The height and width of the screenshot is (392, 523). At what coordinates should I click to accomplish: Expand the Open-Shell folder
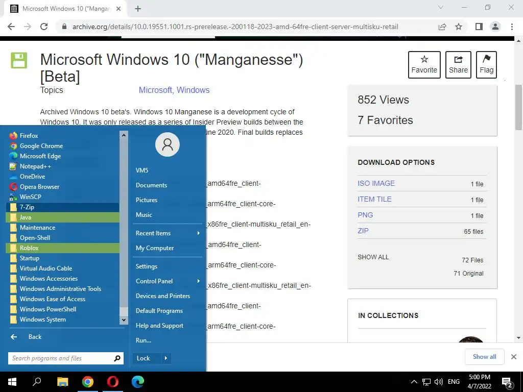pos(63,238)
